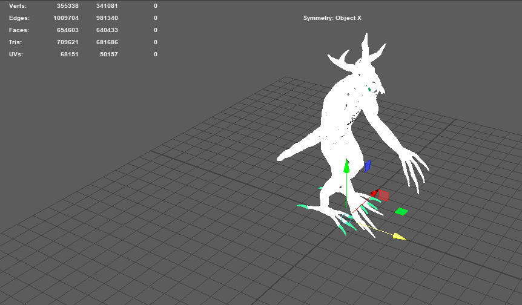The height and width of the screenshot is (305, 522).
Task: Select the Faces label in poly count
Action: pos(19,30)
